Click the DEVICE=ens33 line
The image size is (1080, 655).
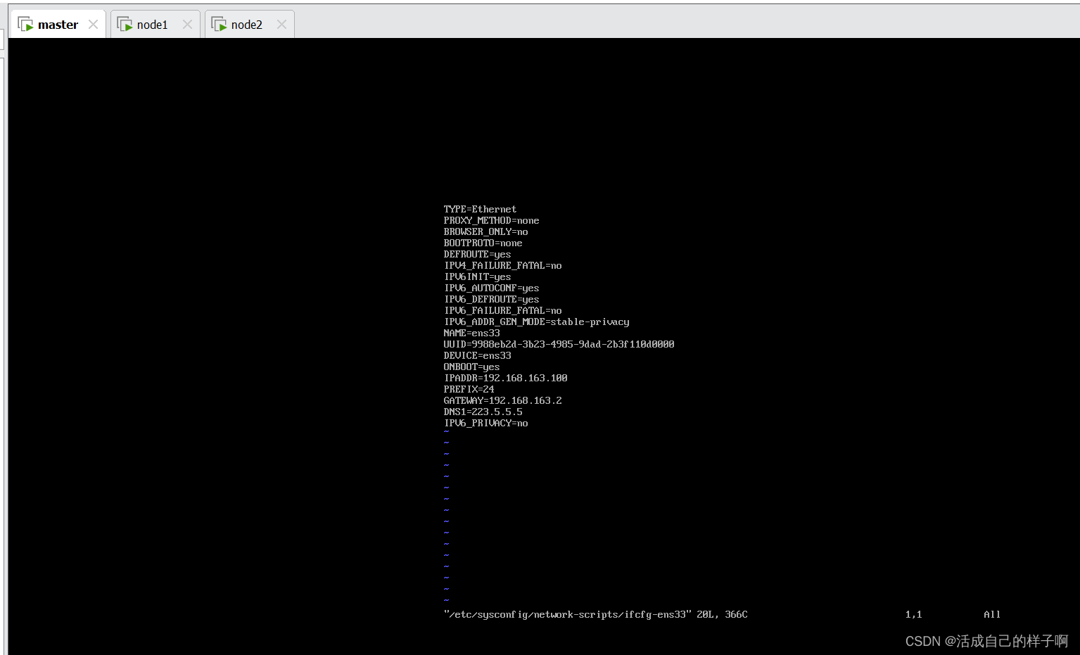[477, 355]
